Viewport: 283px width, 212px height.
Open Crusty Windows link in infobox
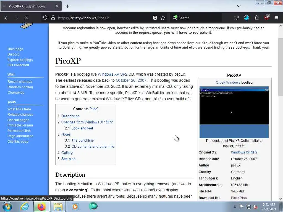pyautogui.click(x=228, y=83)
